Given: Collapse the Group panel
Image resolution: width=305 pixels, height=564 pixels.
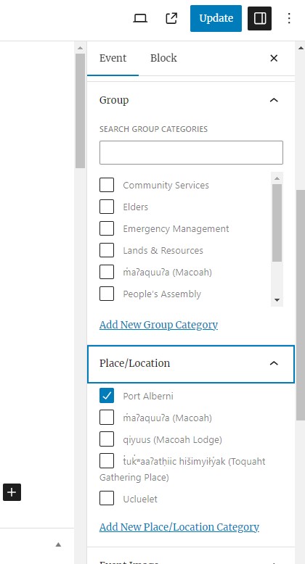Looking at the screenshot, I should coord(274,100).
